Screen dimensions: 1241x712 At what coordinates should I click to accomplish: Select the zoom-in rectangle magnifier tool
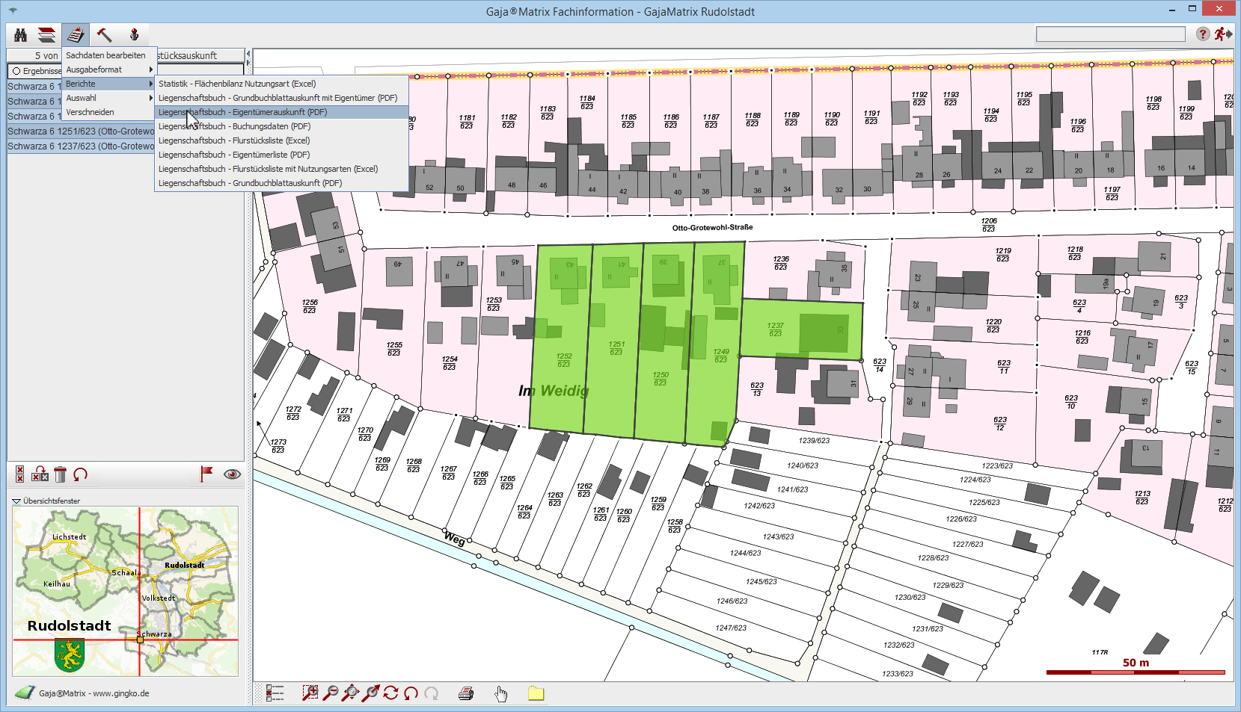(310, 693)
